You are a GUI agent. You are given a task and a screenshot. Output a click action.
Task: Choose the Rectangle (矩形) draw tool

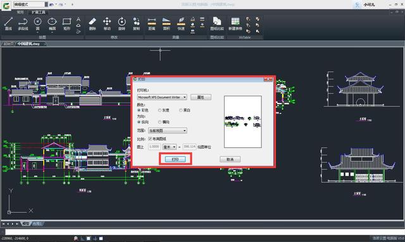pyautogui.click(x=66, y=23)
